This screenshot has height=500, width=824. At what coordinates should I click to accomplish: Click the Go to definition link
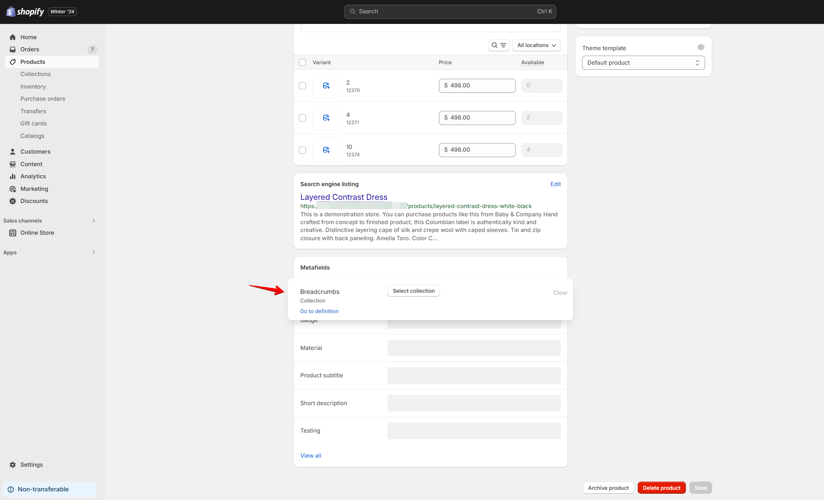click(x=319, y=311)
